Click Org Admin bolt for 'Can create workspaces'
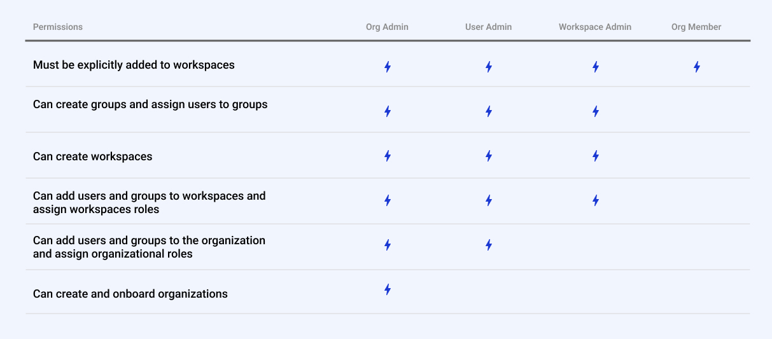772x339 pixels. click(x=387, y=156)
